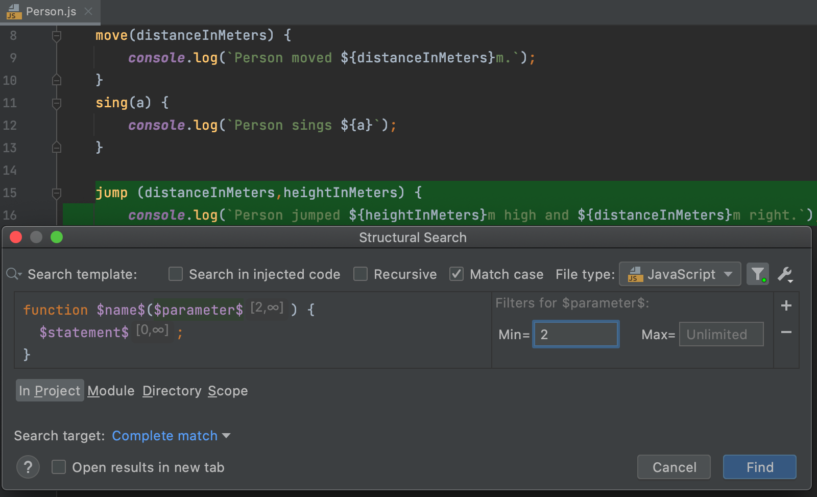This screenshot has width=817, height=497.
Task: Click the fold icon at line 8
Action: pyautogui.click(x=57, y=36)
